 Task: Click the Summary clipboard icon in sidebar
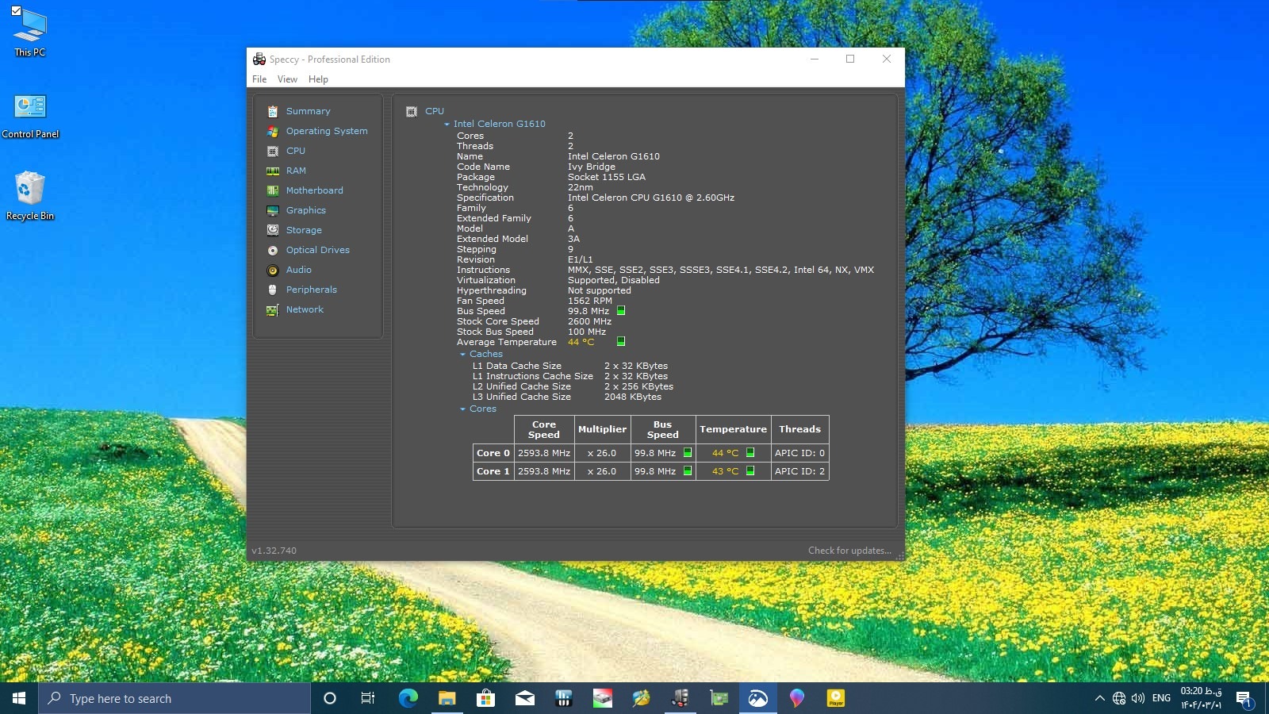(x=273, y=111)
